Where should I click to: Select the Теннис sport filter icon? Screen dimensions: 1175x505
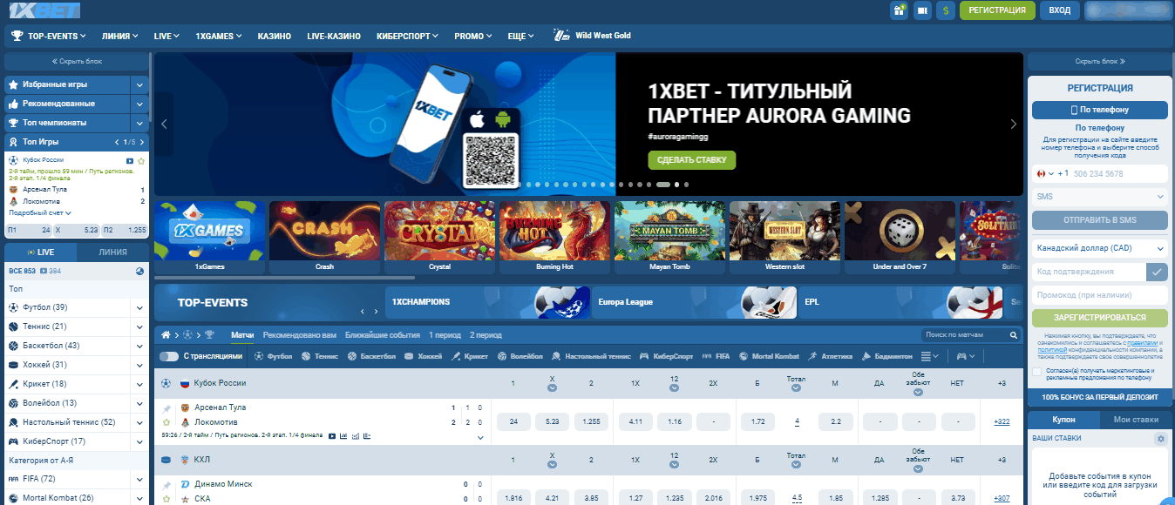click(305, 355)
